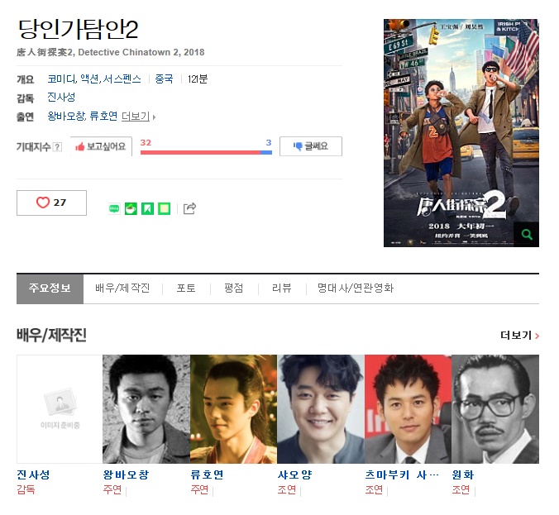Image resolution: width=559 pixels, height=515 pixels.
Task: Open 명대사/연관영화 tab
Action: tap(356, 288)
